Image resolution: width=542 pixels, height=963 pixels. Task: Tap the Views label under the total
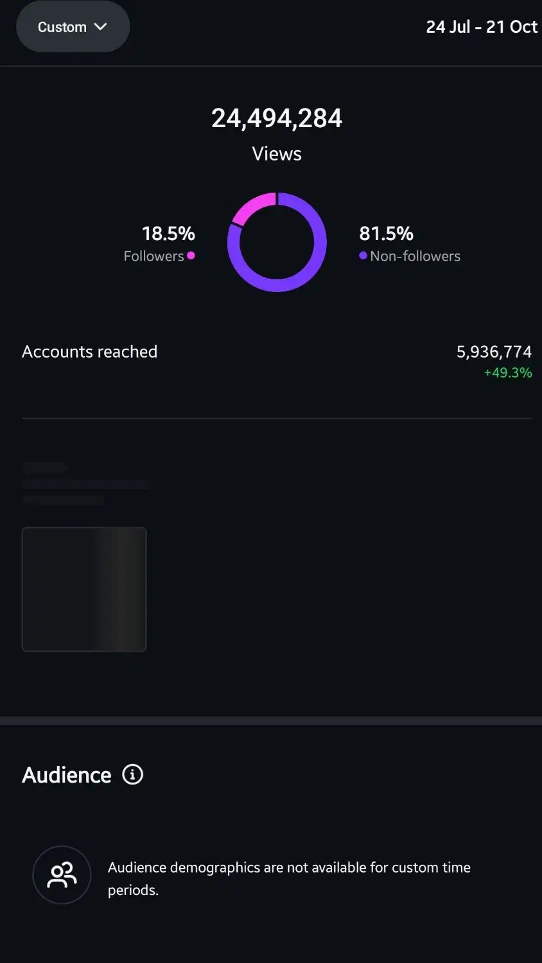(277, 154)
